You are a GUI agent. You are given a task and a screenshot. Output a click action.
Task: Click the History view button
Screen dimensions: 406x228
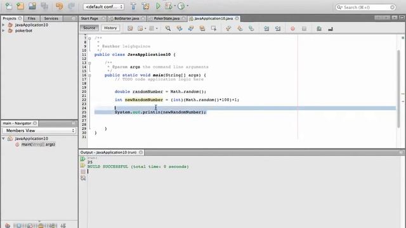click(x=110, y=28)
